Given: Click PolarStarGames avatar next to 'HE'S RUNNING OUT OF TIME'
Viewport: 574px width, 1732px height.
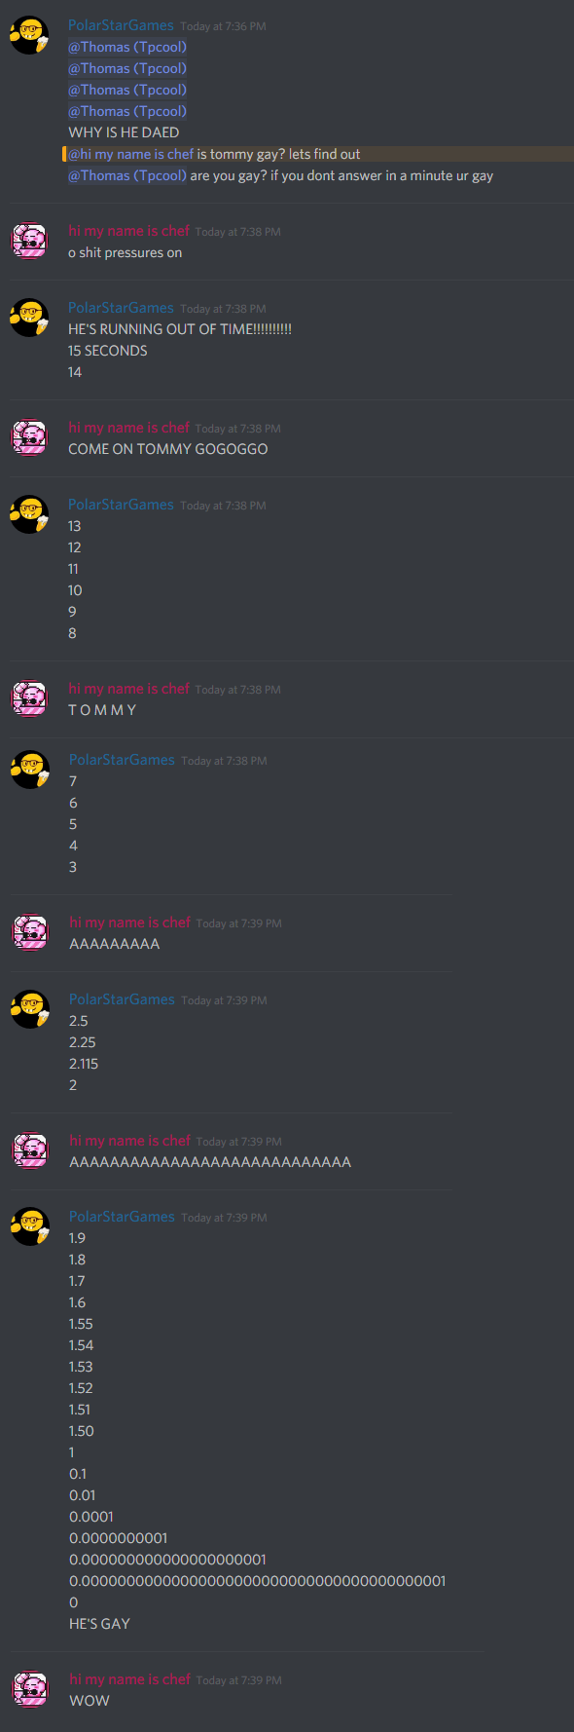Looking at the screenshot, I should point(29,318).
